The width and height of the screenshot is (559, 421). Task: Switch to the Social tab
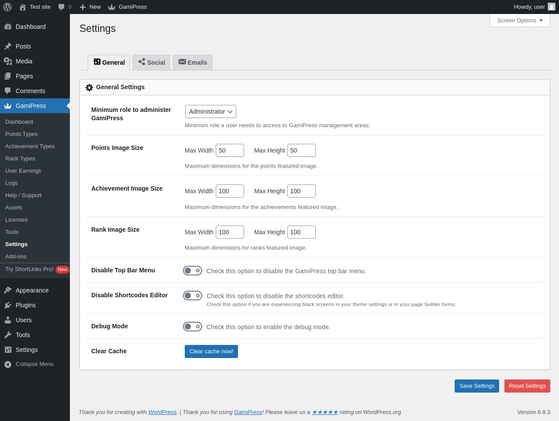click(152, 63)
